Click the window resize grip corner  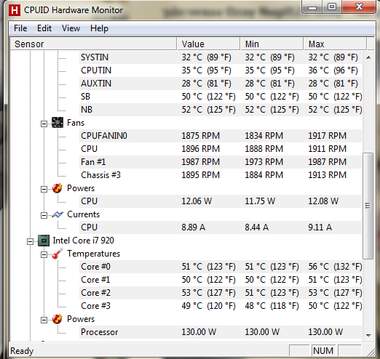pos(371,352)
